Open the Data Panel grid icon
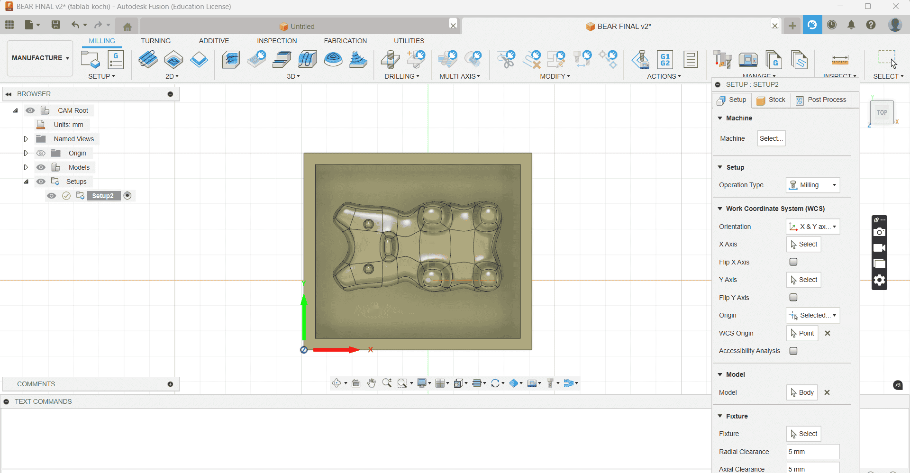910x473 pixels. coord(9,25)
